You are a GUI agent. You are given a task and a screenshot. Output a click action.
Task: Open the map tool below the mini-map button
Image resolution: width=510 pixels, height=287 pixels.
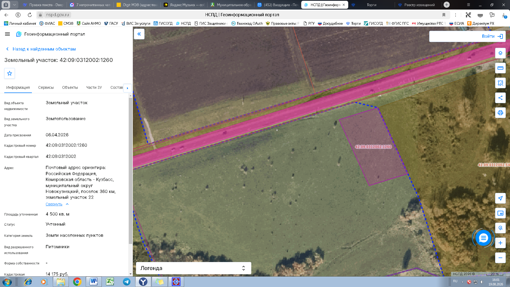click(x=500, y=228)
